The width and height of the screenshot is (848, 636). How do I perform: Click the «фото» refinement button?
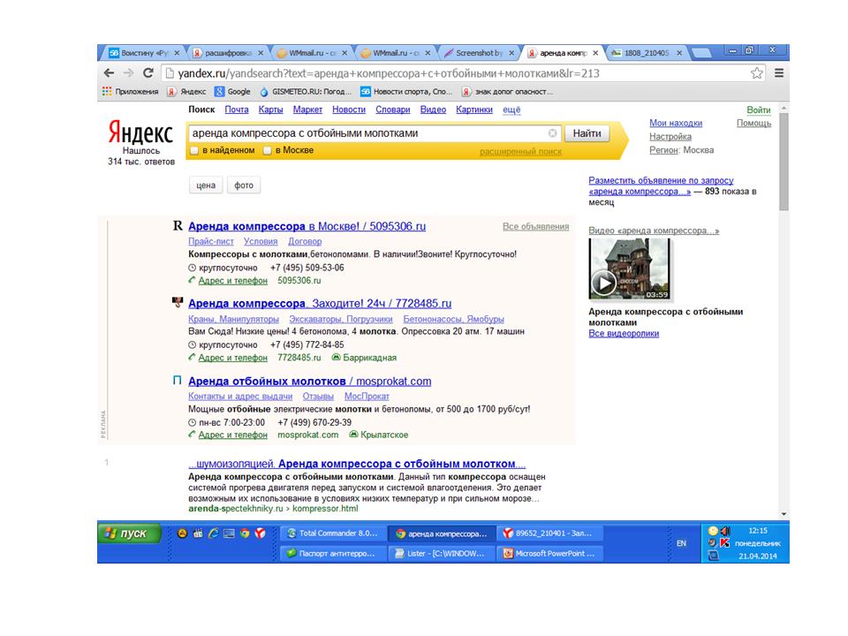click(x=244, y=185)
